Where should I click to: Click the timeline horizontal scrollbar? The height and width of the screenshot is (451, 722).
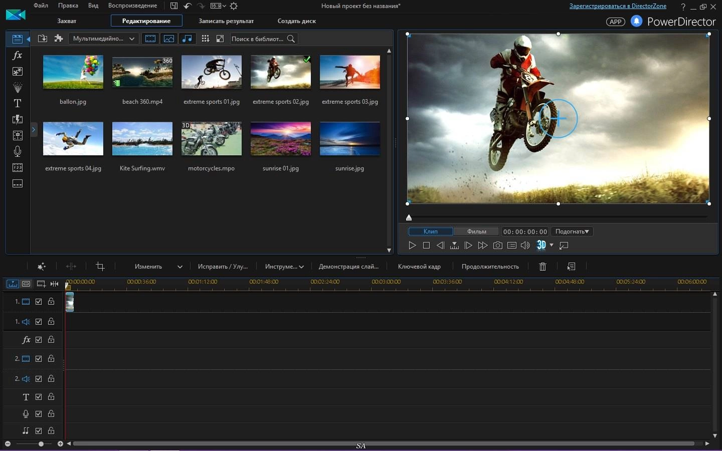point(384,443)
